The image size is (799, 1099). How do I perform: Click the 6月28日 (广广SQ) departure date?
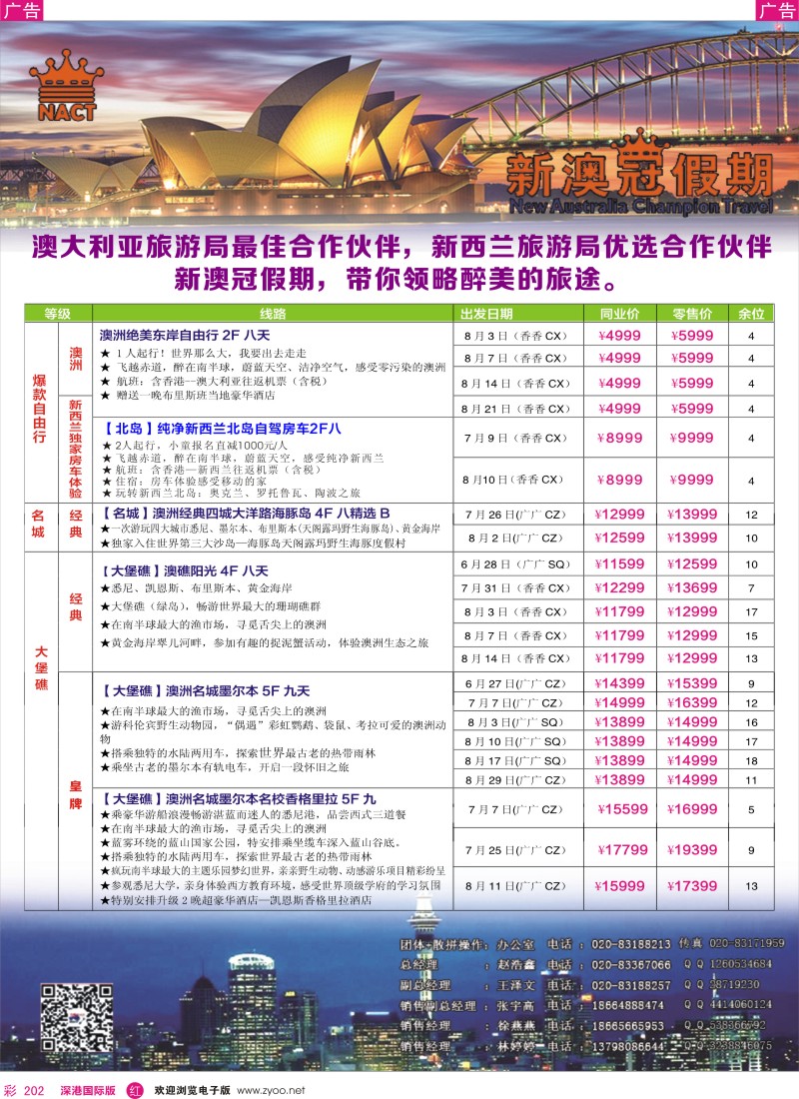515,564
